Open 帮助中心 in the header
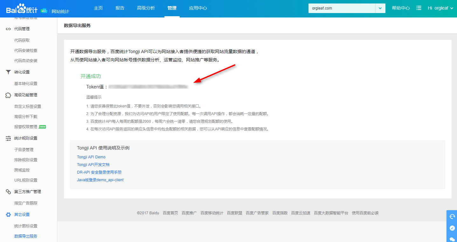The image size is (457, 242). (x=401, y=8)
